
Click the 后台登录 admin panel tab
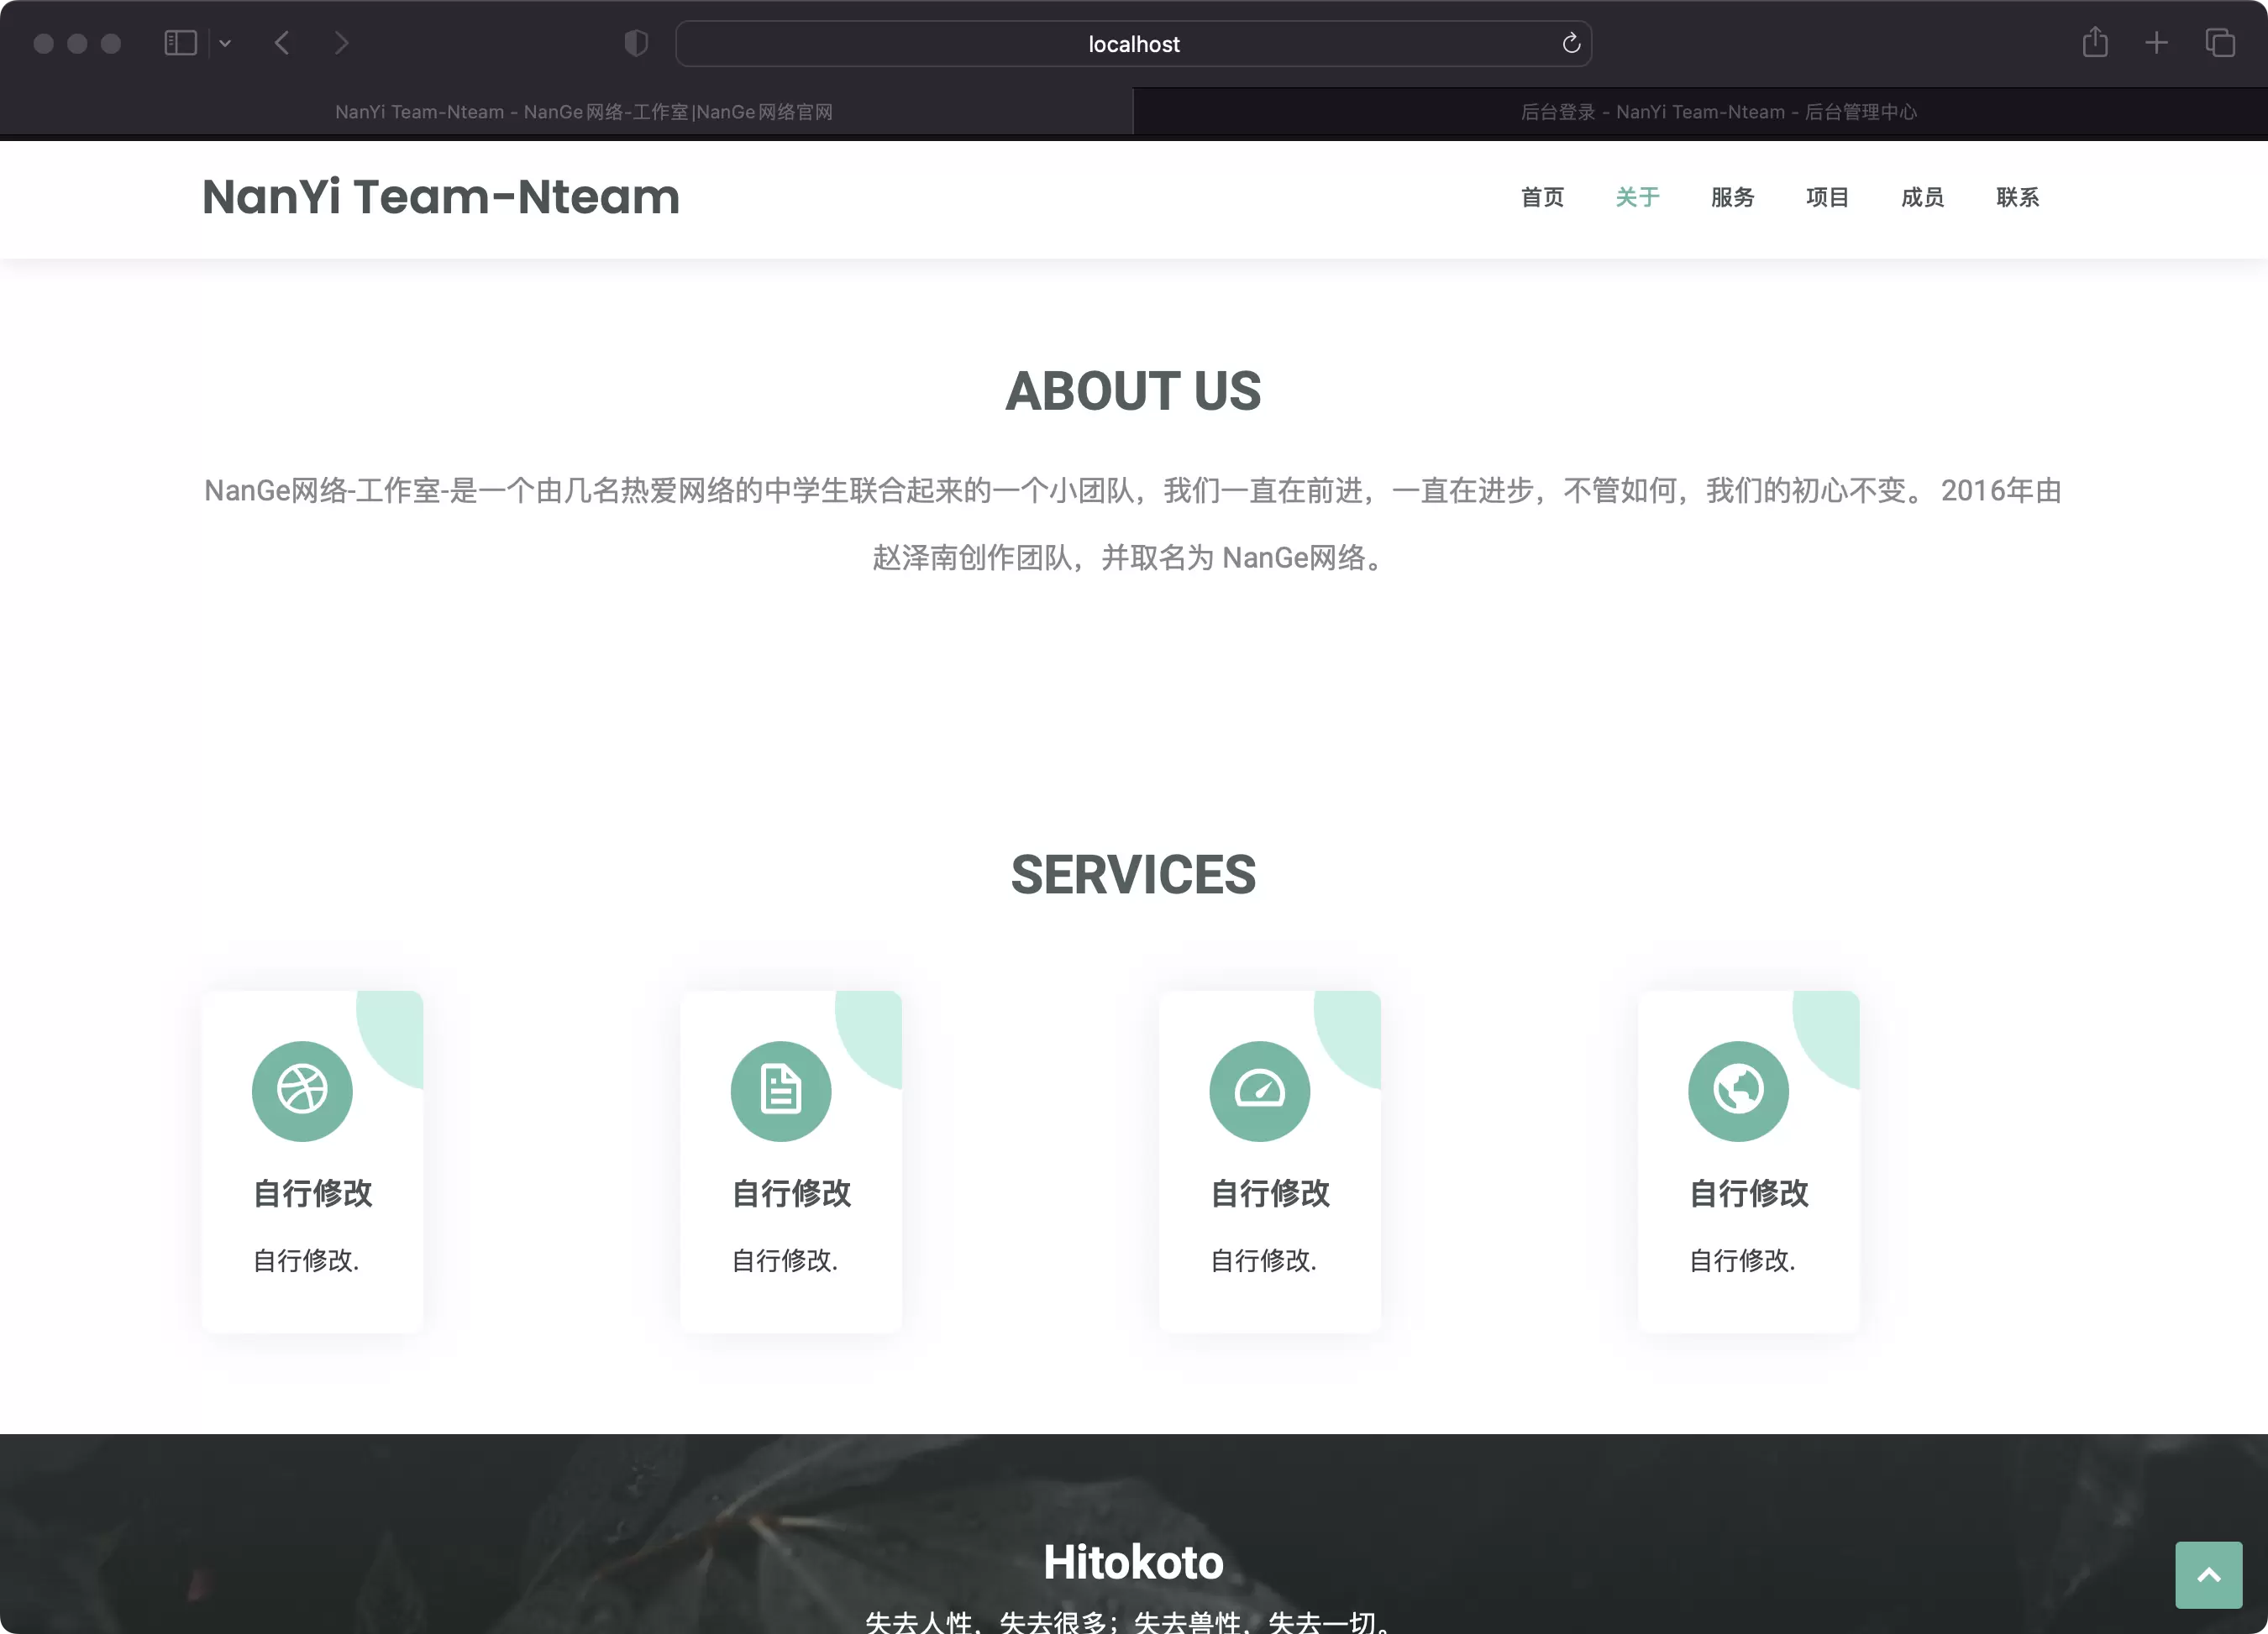(1699, 111)
